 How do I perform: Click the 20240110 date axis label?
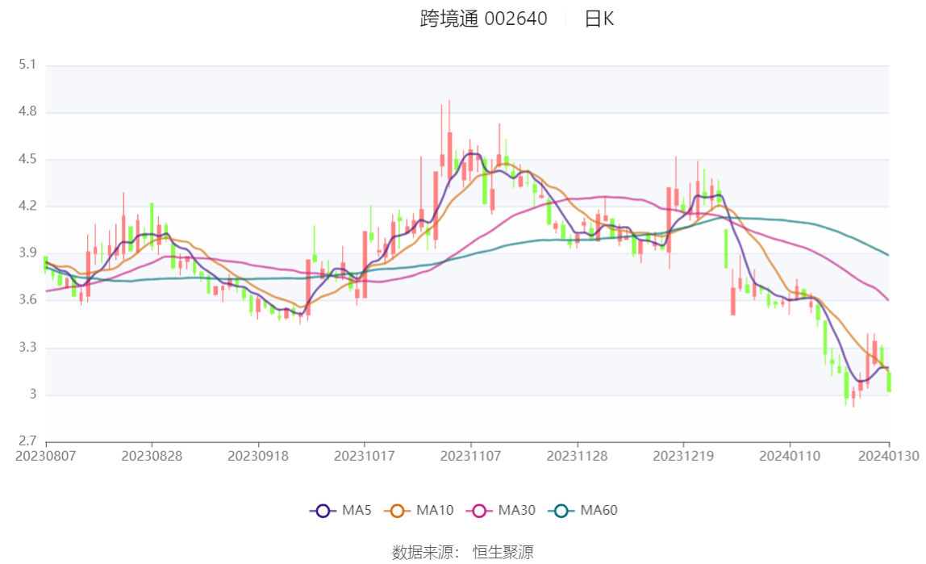[790, 457]
